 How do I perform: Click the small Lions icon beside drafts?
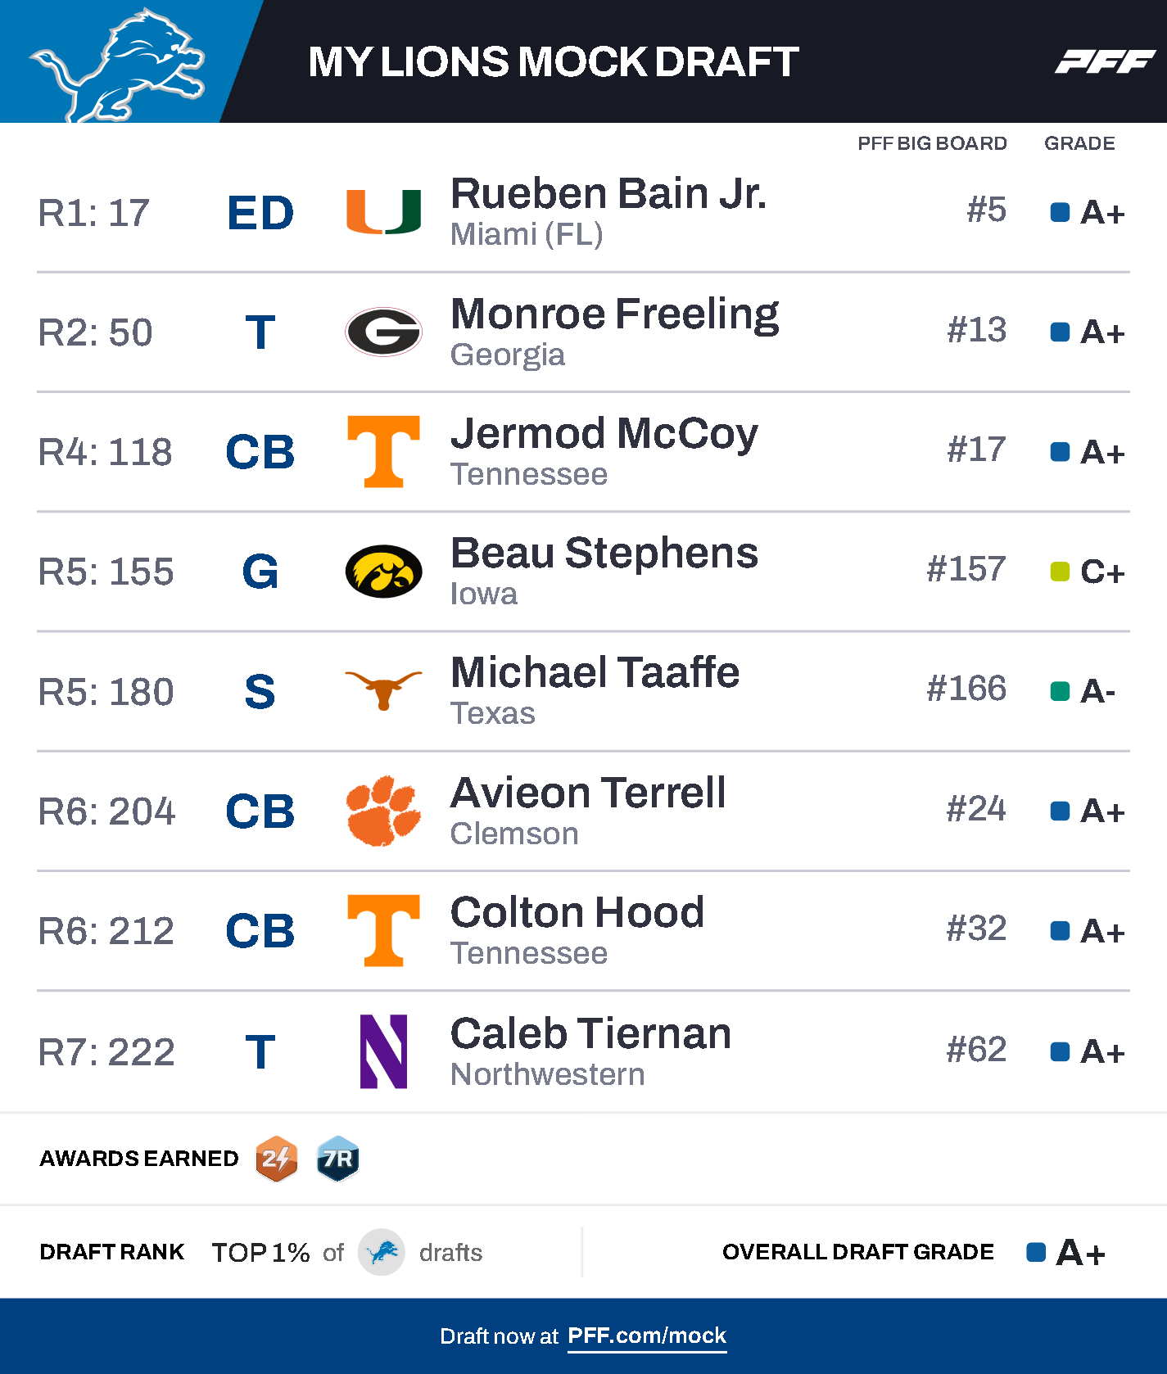pos(382,1252)
